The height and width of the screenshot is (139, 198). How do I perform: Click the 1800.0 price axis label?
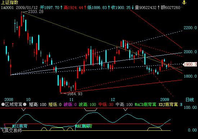(x=190, y=76)
